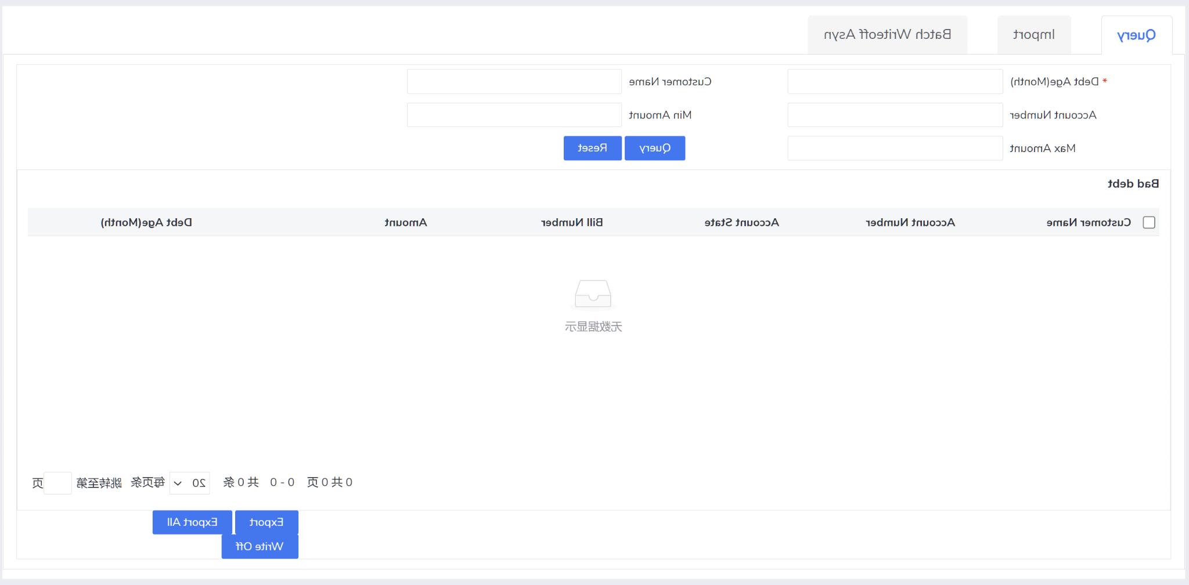Click the Bill Number column header

[572, 222]
